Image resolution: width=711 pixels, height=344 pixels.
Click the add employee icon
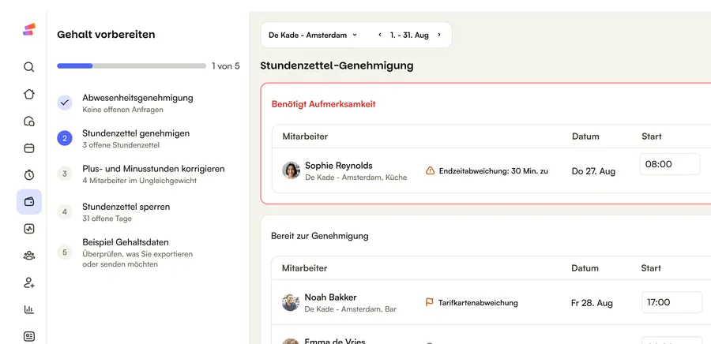pos(29,283)
